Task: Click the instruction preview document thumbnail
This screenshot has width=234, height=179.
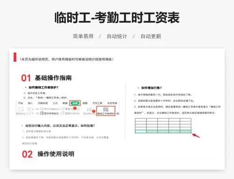Action: (x=117, y=109)
